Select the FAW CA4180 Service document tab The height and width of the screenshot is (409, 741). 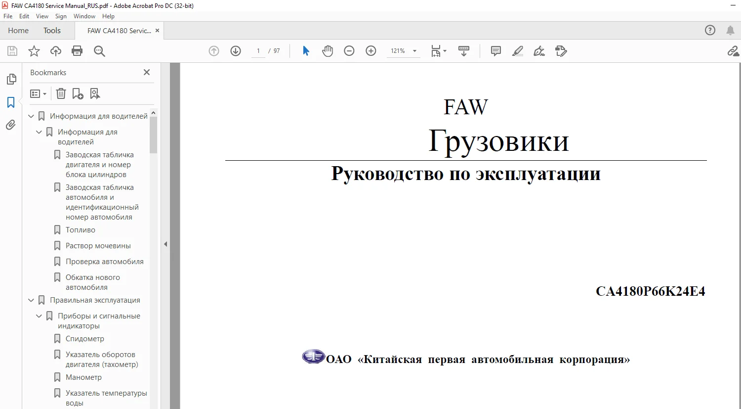[119, 31]
